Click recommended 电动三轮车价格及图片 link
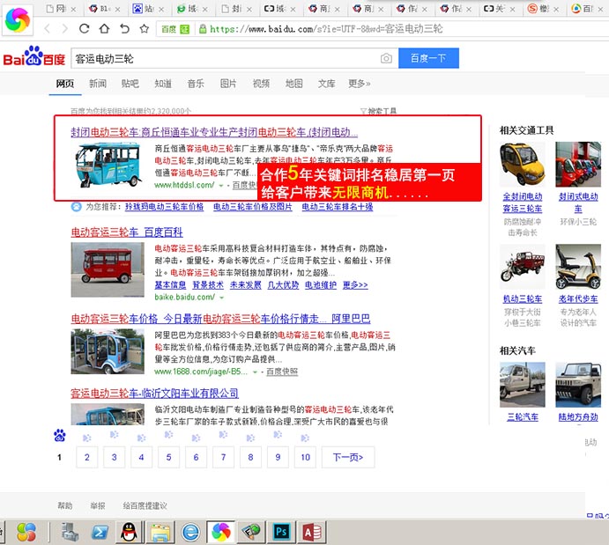Viewport: 609px width, 545px height. [x=252, y=207]
